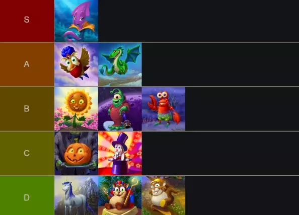This screenshot has height=215, width=299.
Task: Click the beaver with golden helmet image
Action: tap(164, 196)
